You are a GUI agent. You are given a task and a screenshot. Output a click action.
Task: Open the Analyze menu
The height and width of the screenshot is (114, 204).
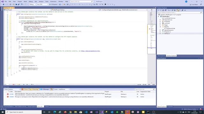(x=41, y=1)
